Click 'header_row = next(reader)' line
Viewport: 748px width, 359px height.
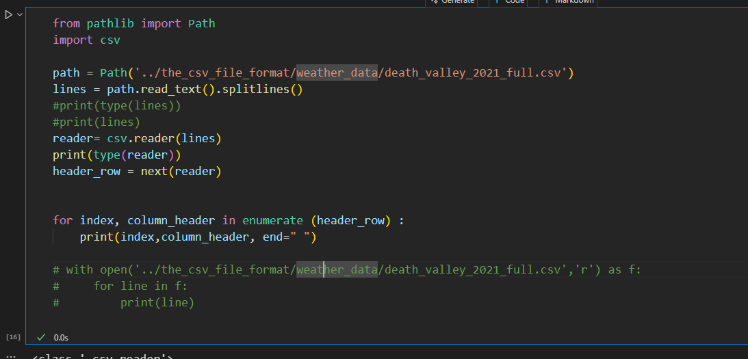pyautogui.click(x=137, y=171)
